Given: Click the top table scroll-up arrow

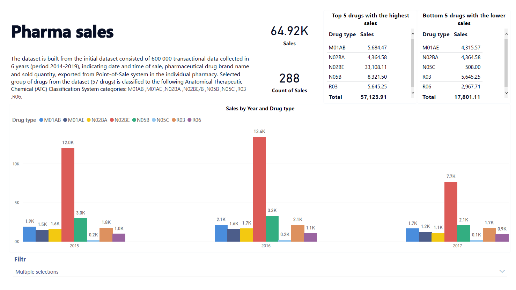Looking at the screenshot, I should [x=413, y=34].
